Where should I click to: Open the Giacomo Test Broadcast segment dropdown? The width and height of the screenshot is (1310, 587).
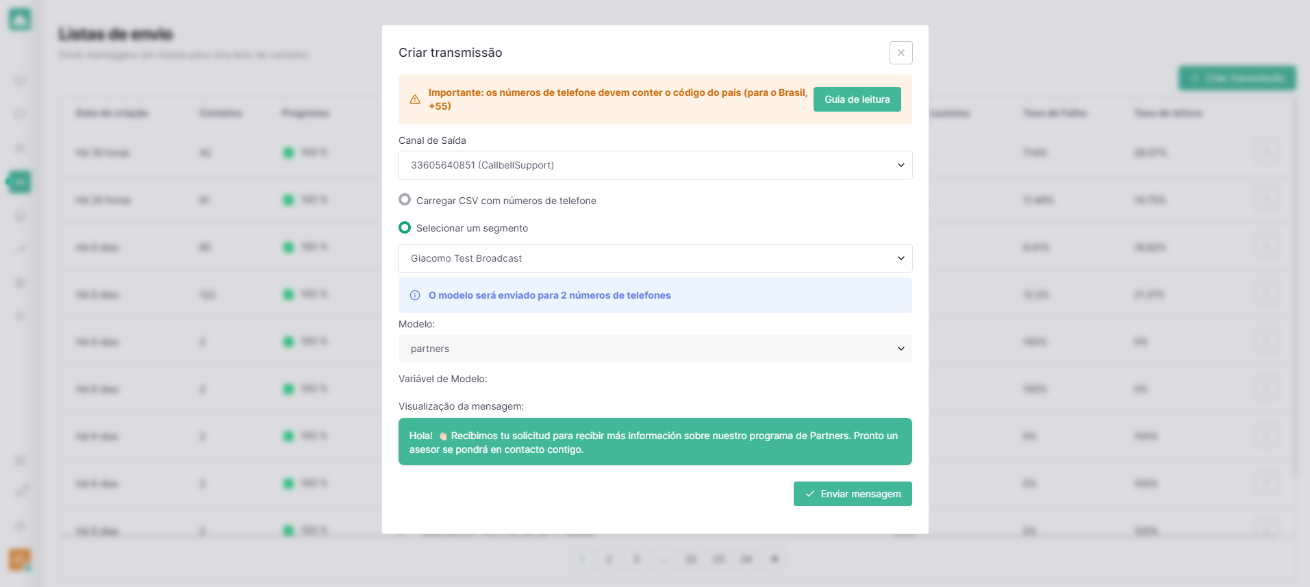(x=655, y=258)
